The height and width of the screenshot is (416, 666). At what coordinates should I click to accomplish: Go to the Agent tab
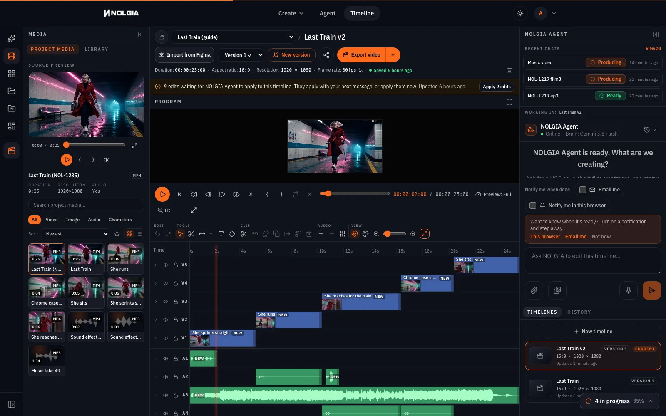tap(327, 13)
